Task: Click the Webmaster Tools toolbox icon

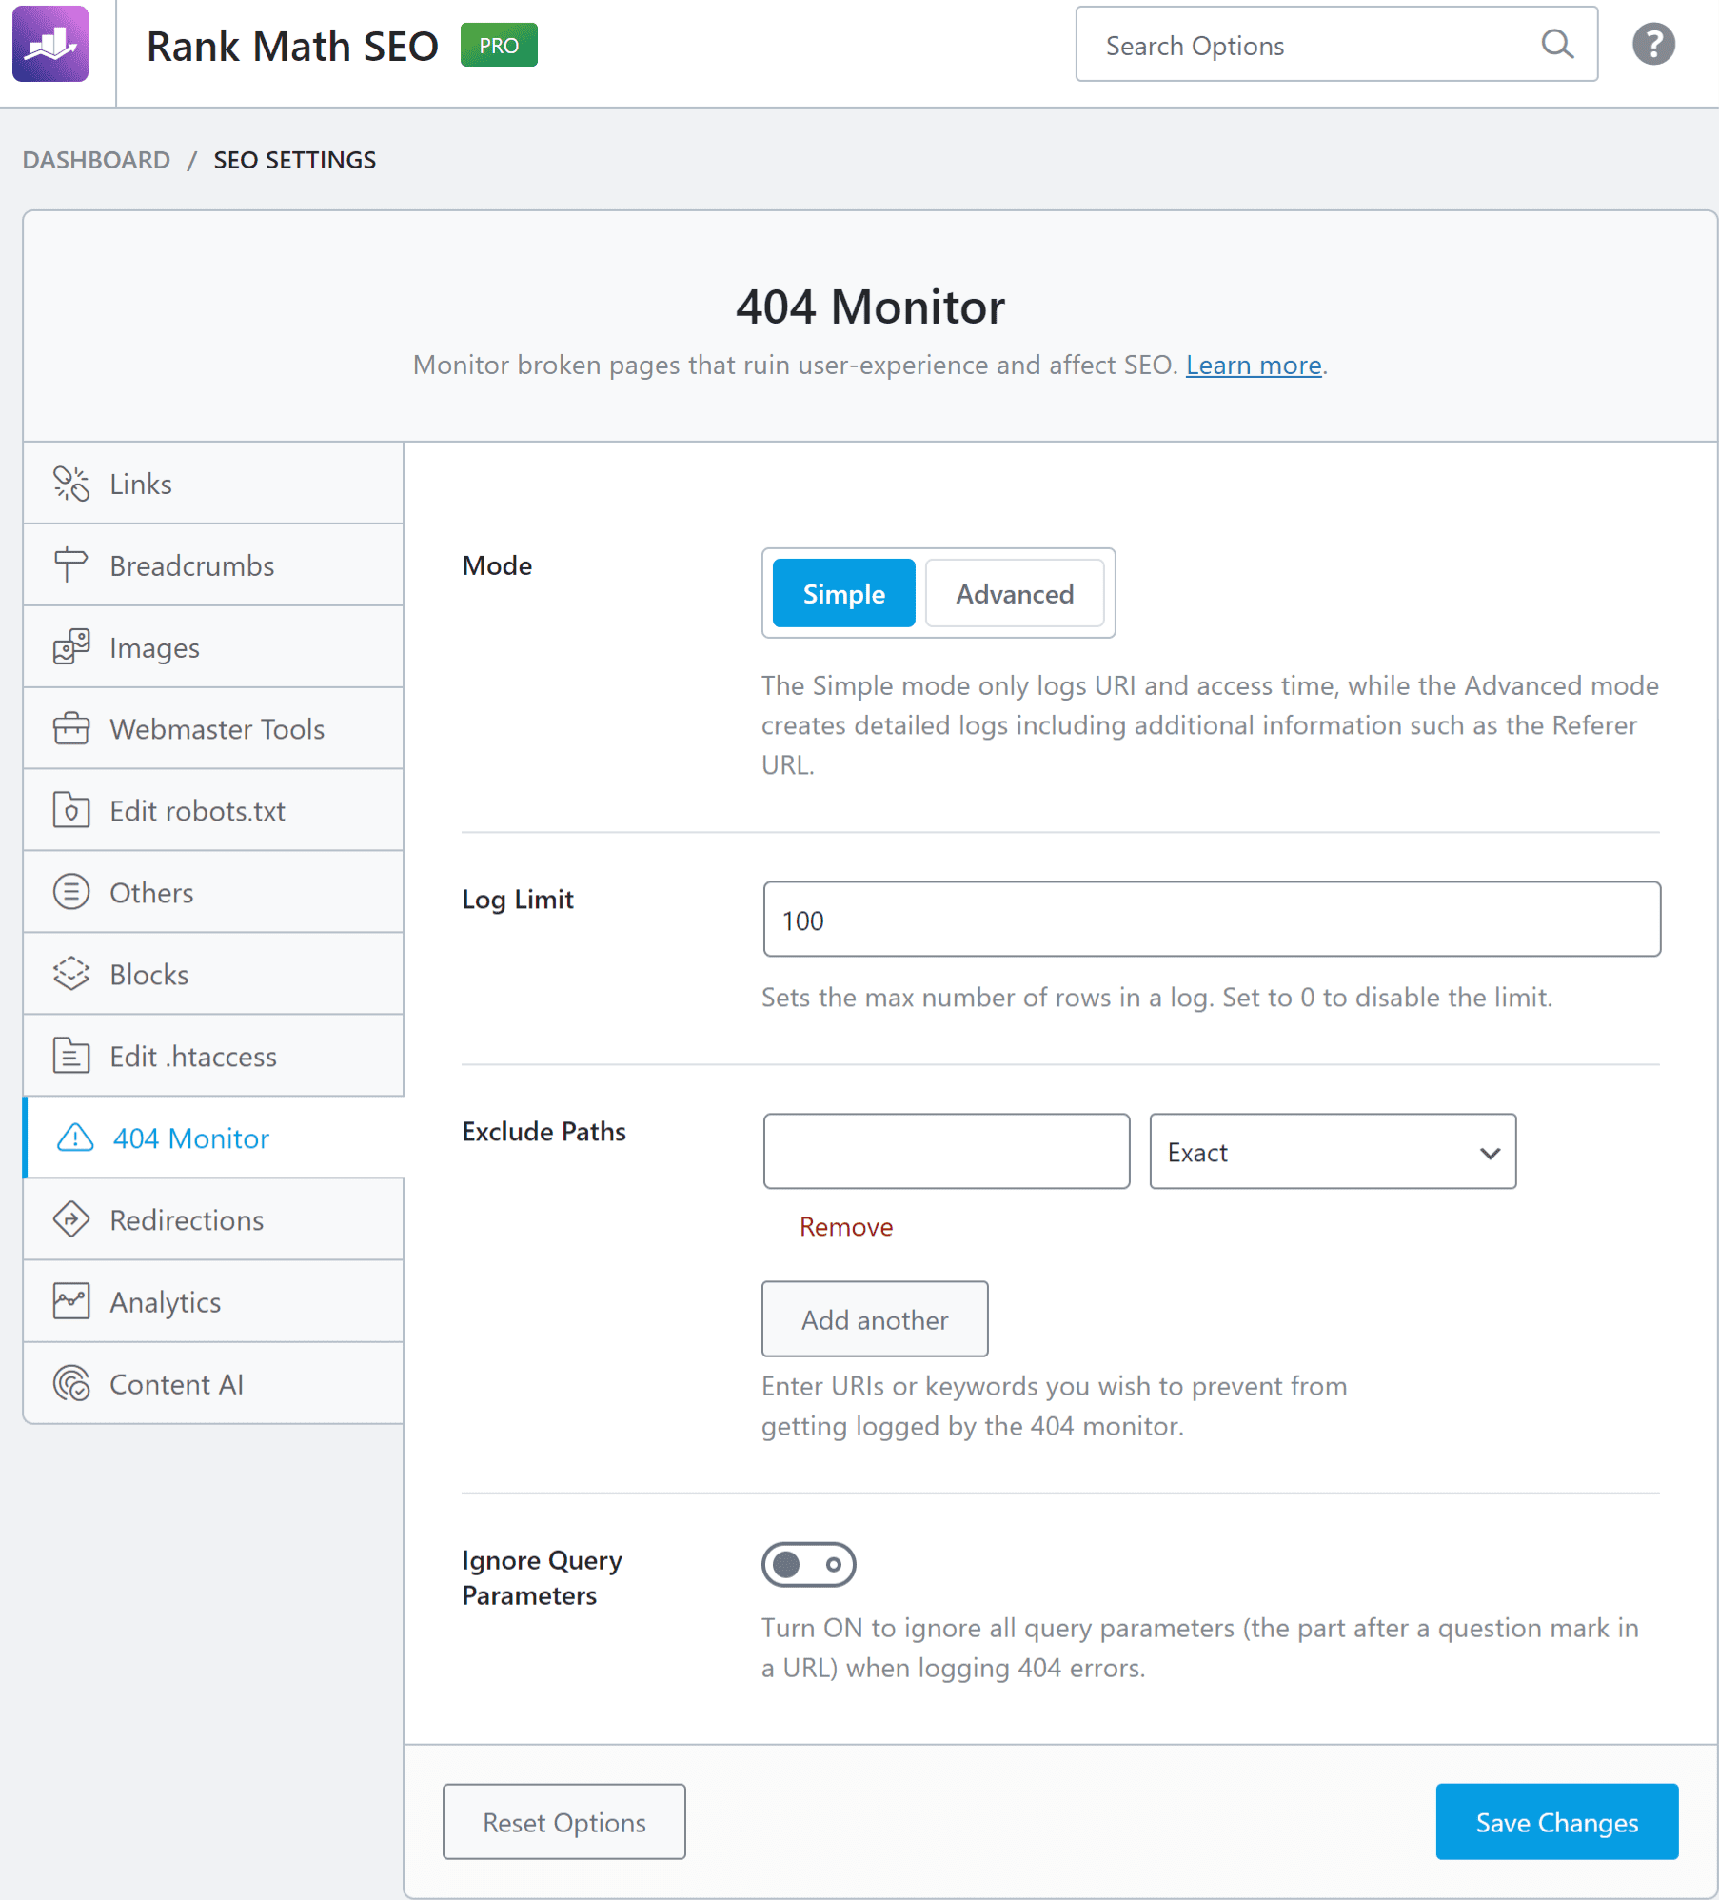Action: pyautogui.click(x=70, y=729)
